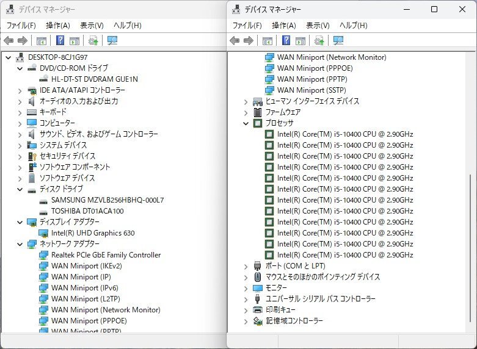Image resolution: width=477 pixels, height=349 pixels.
Task: Open ヘルプ(H) menu in right window
Action: (x=354, y=26)
